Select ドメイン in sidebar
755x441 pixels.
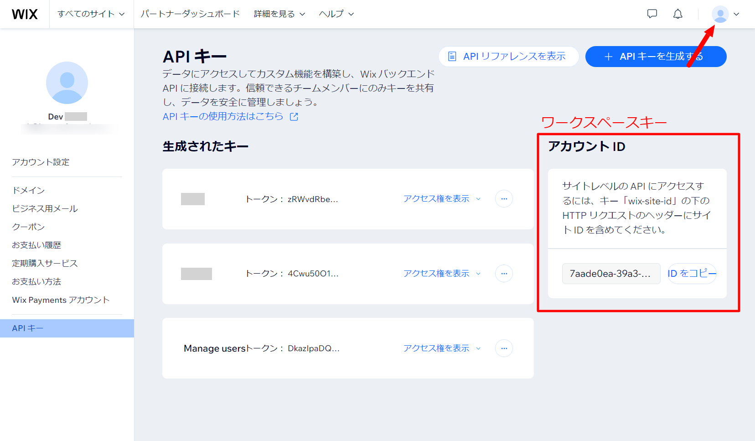point(28,191)
